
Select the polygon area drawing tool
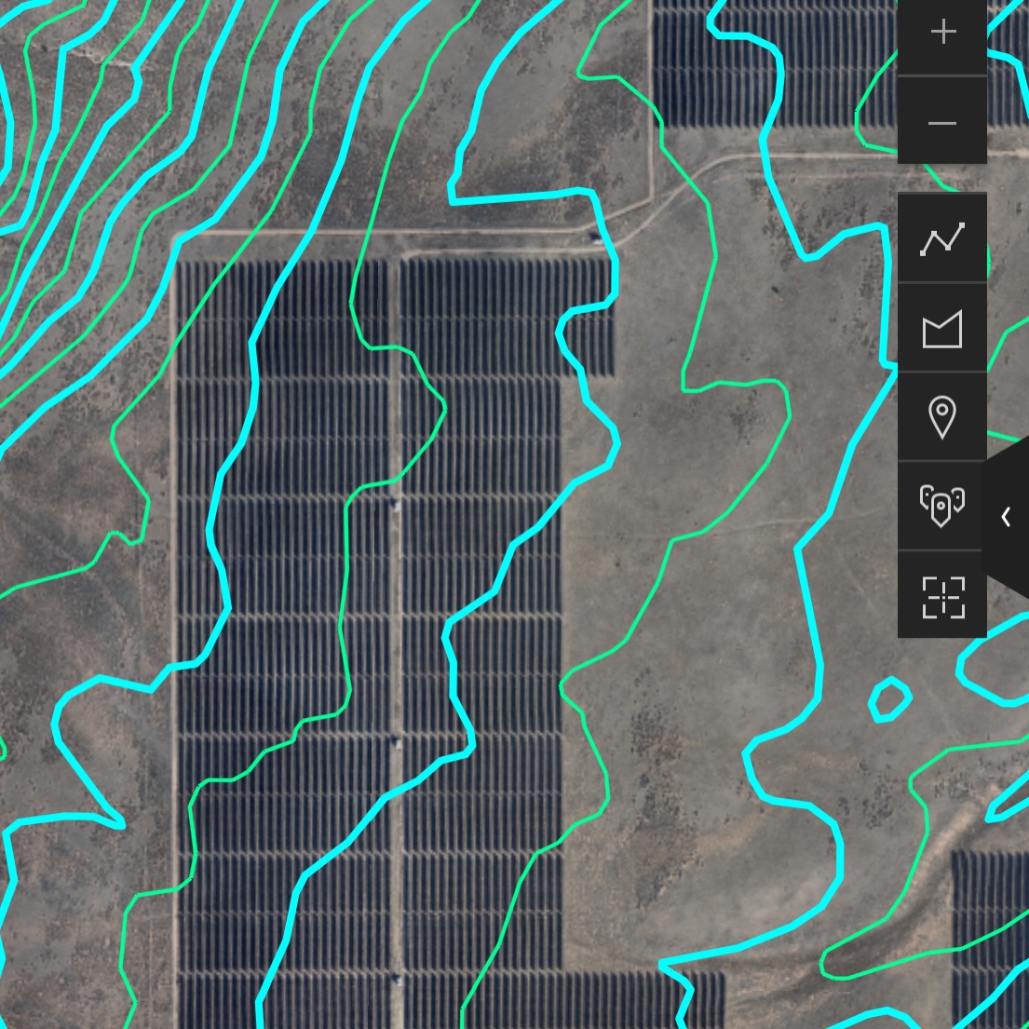coord(942,328)
